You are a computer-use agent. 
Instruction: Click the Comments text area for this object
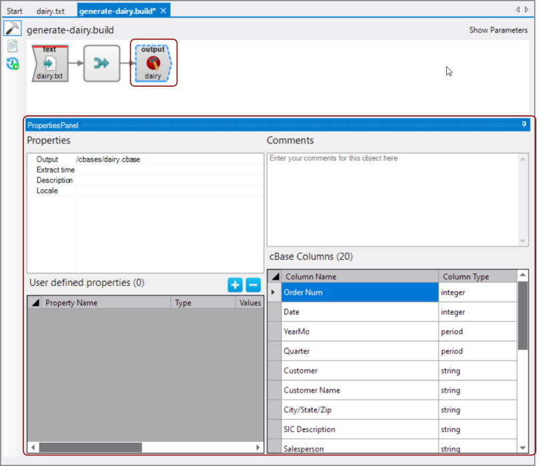click(394, 197)
